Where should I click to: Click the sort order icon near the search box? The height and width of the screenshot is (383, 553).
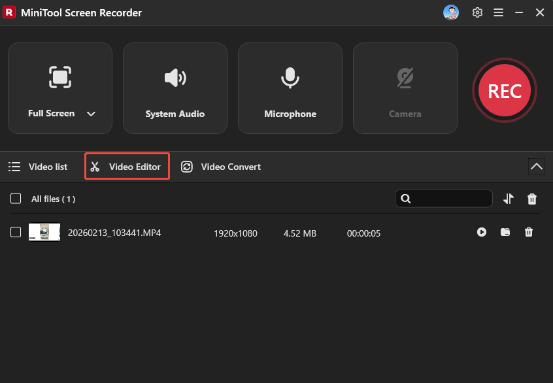509,198
